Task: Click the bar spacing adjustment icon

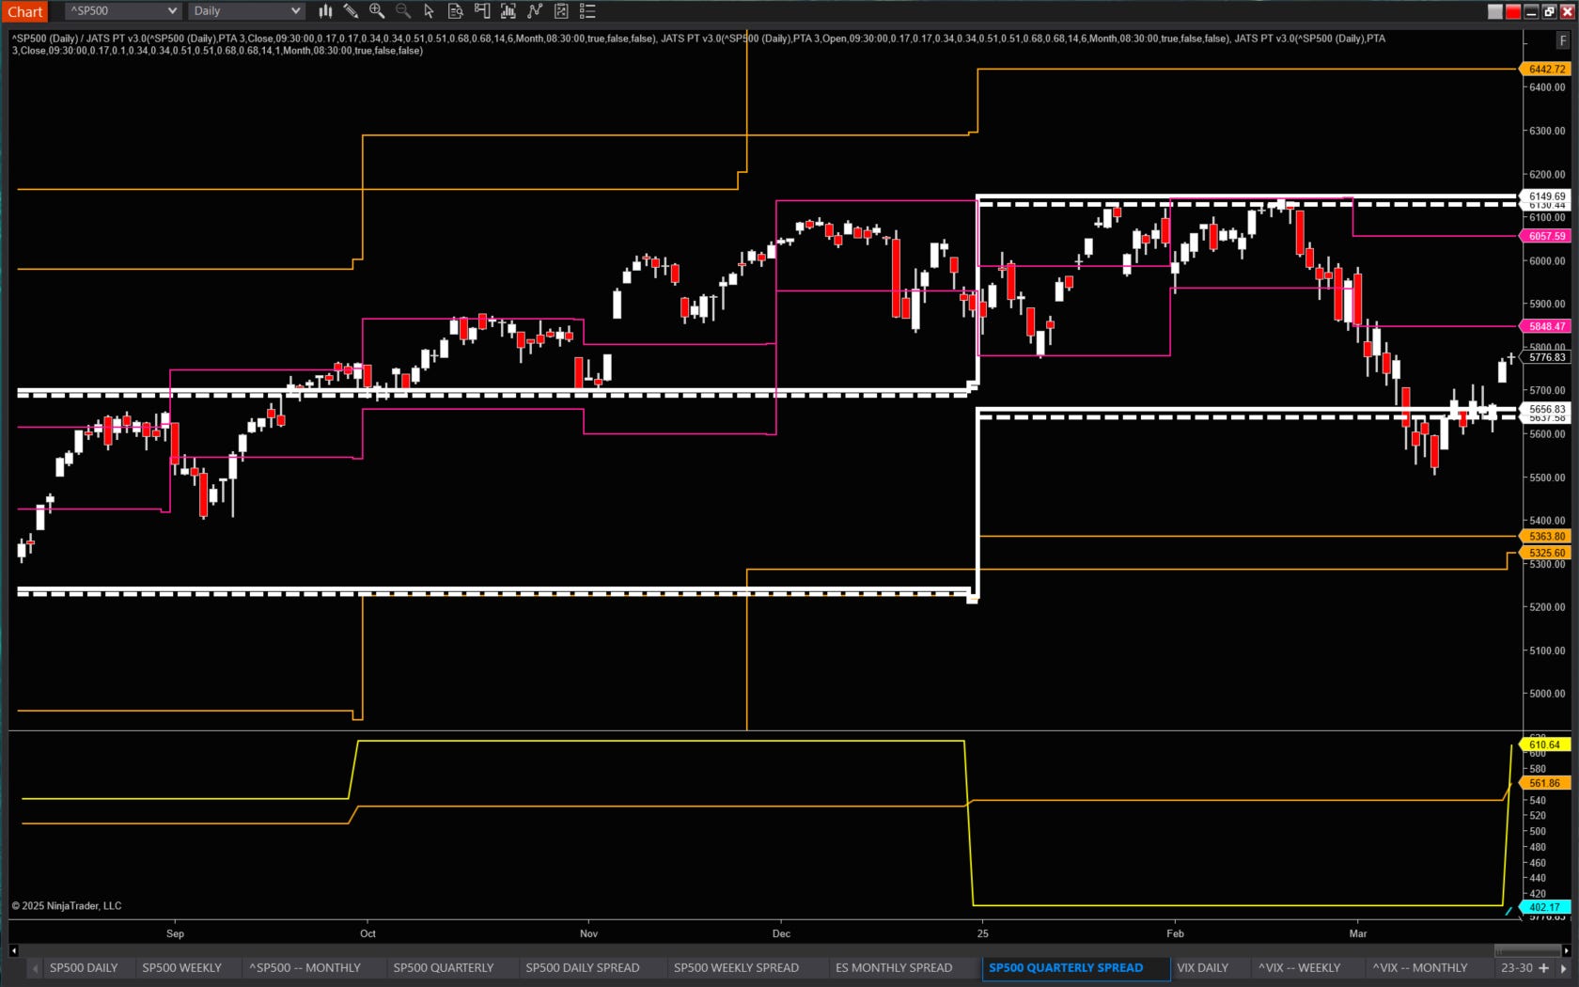Action: 508,10
